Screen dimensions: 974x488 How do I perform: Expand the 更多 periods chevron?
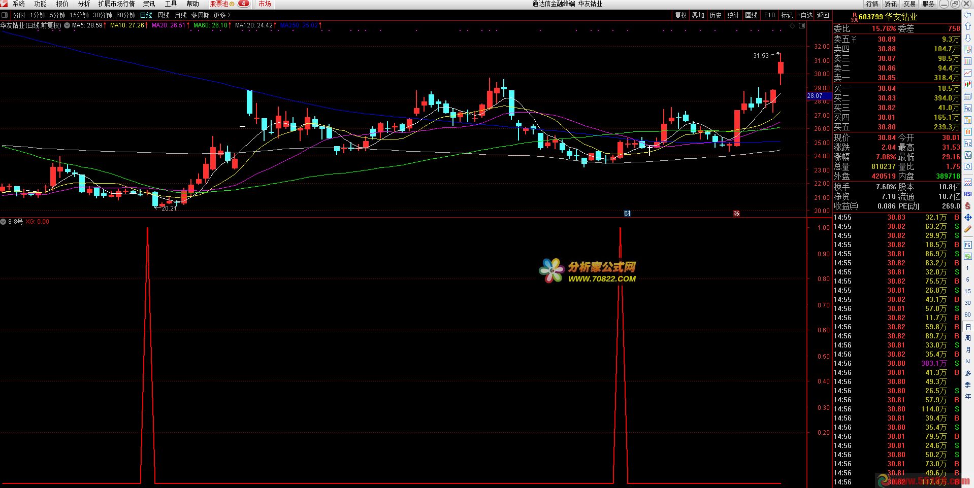point(229,16)
